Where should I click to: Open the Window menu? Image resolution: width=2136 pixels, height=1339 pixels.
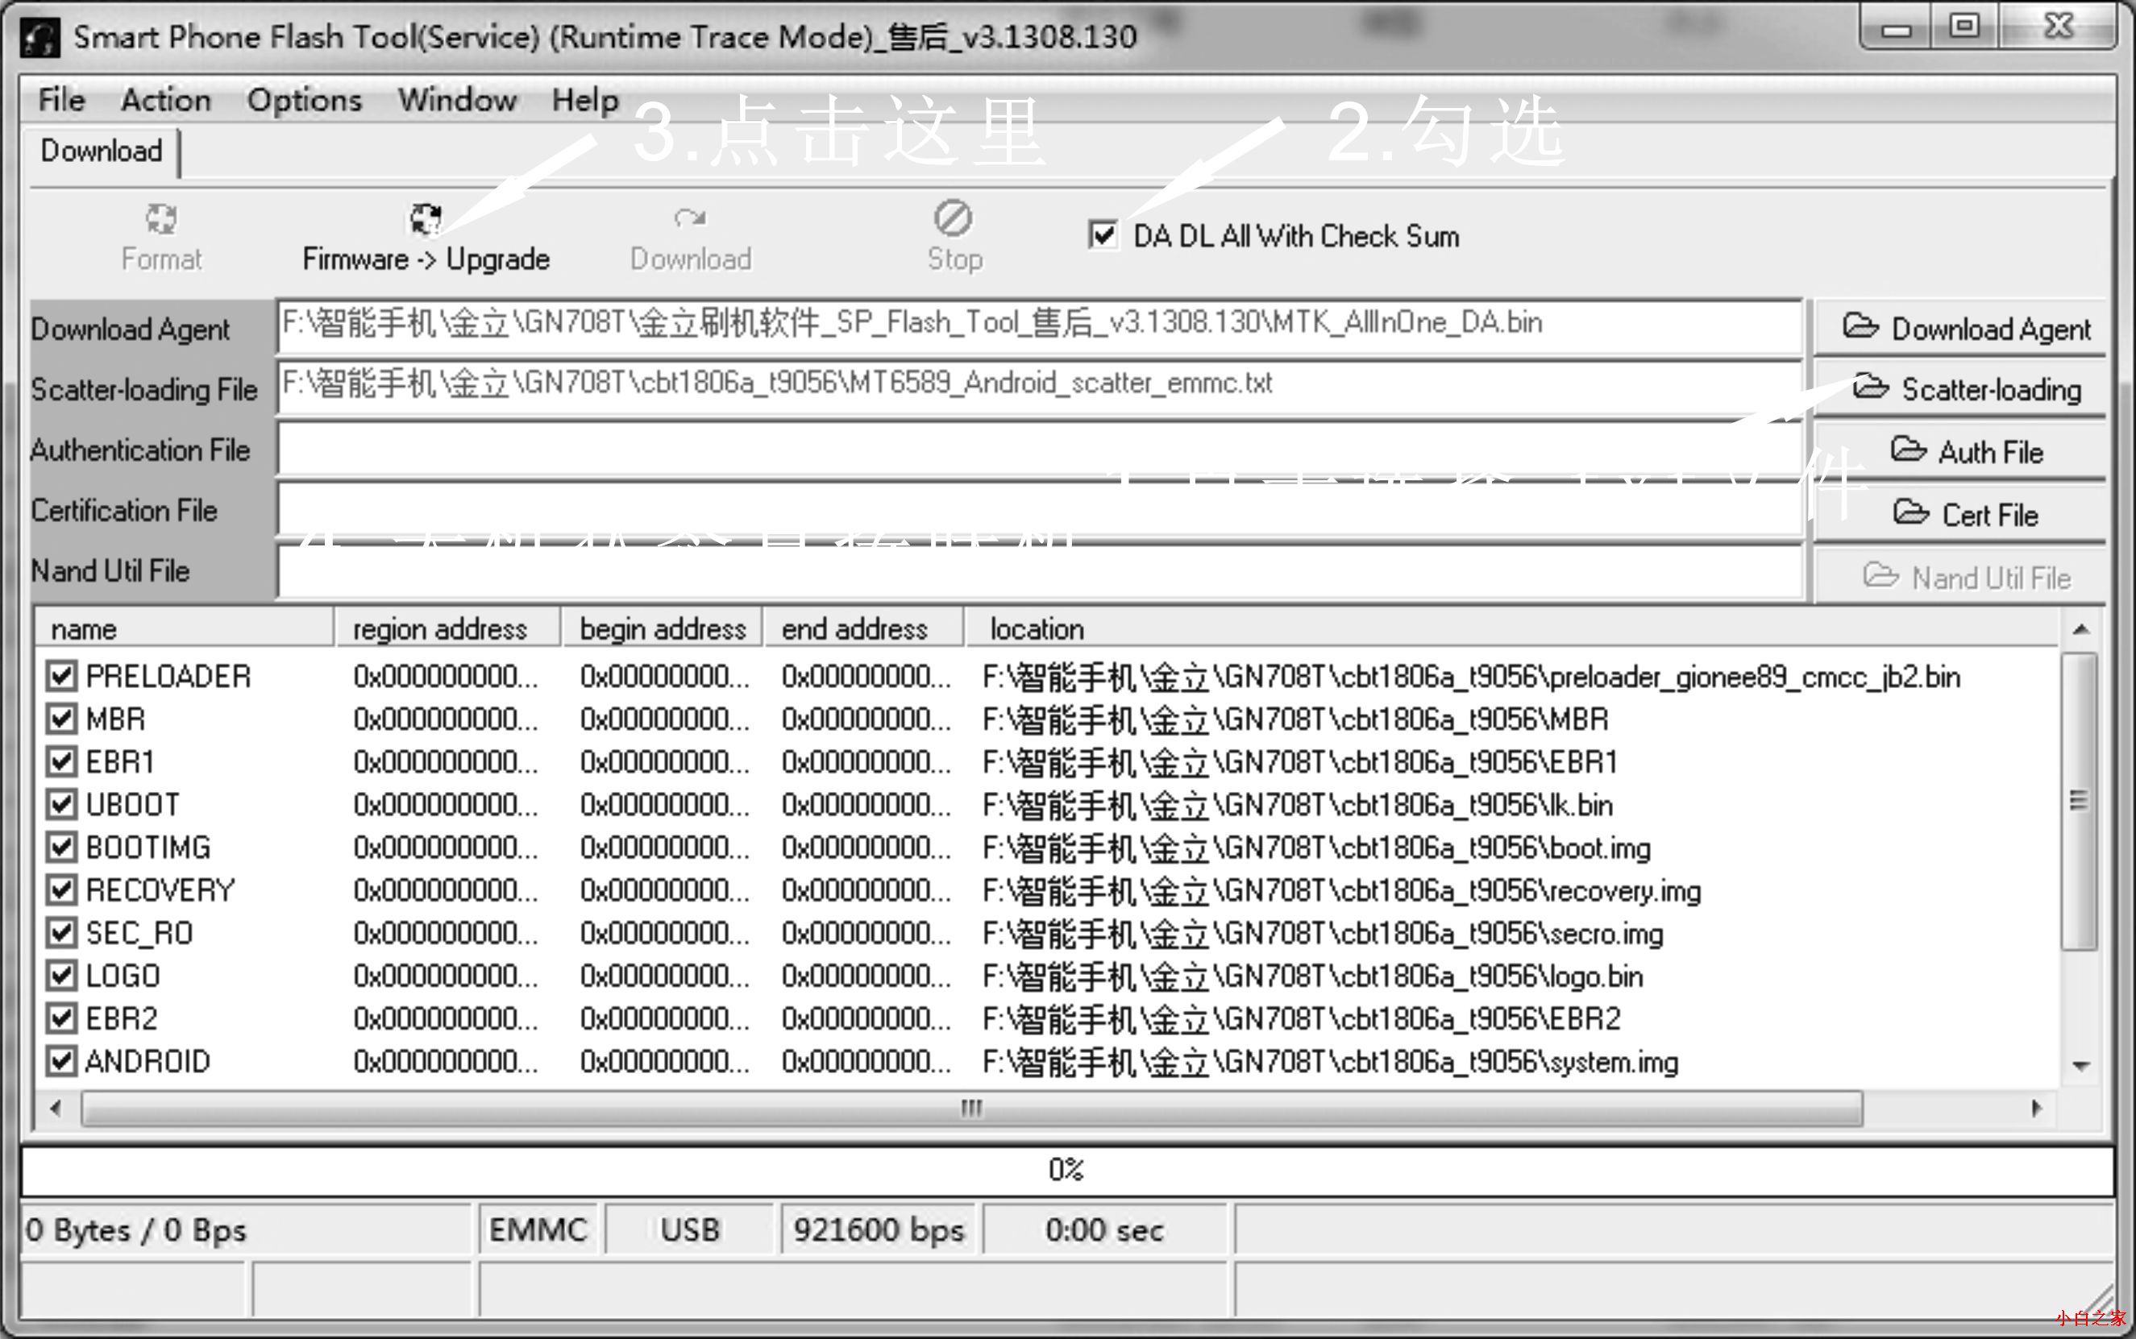click(x=457, y=100)
